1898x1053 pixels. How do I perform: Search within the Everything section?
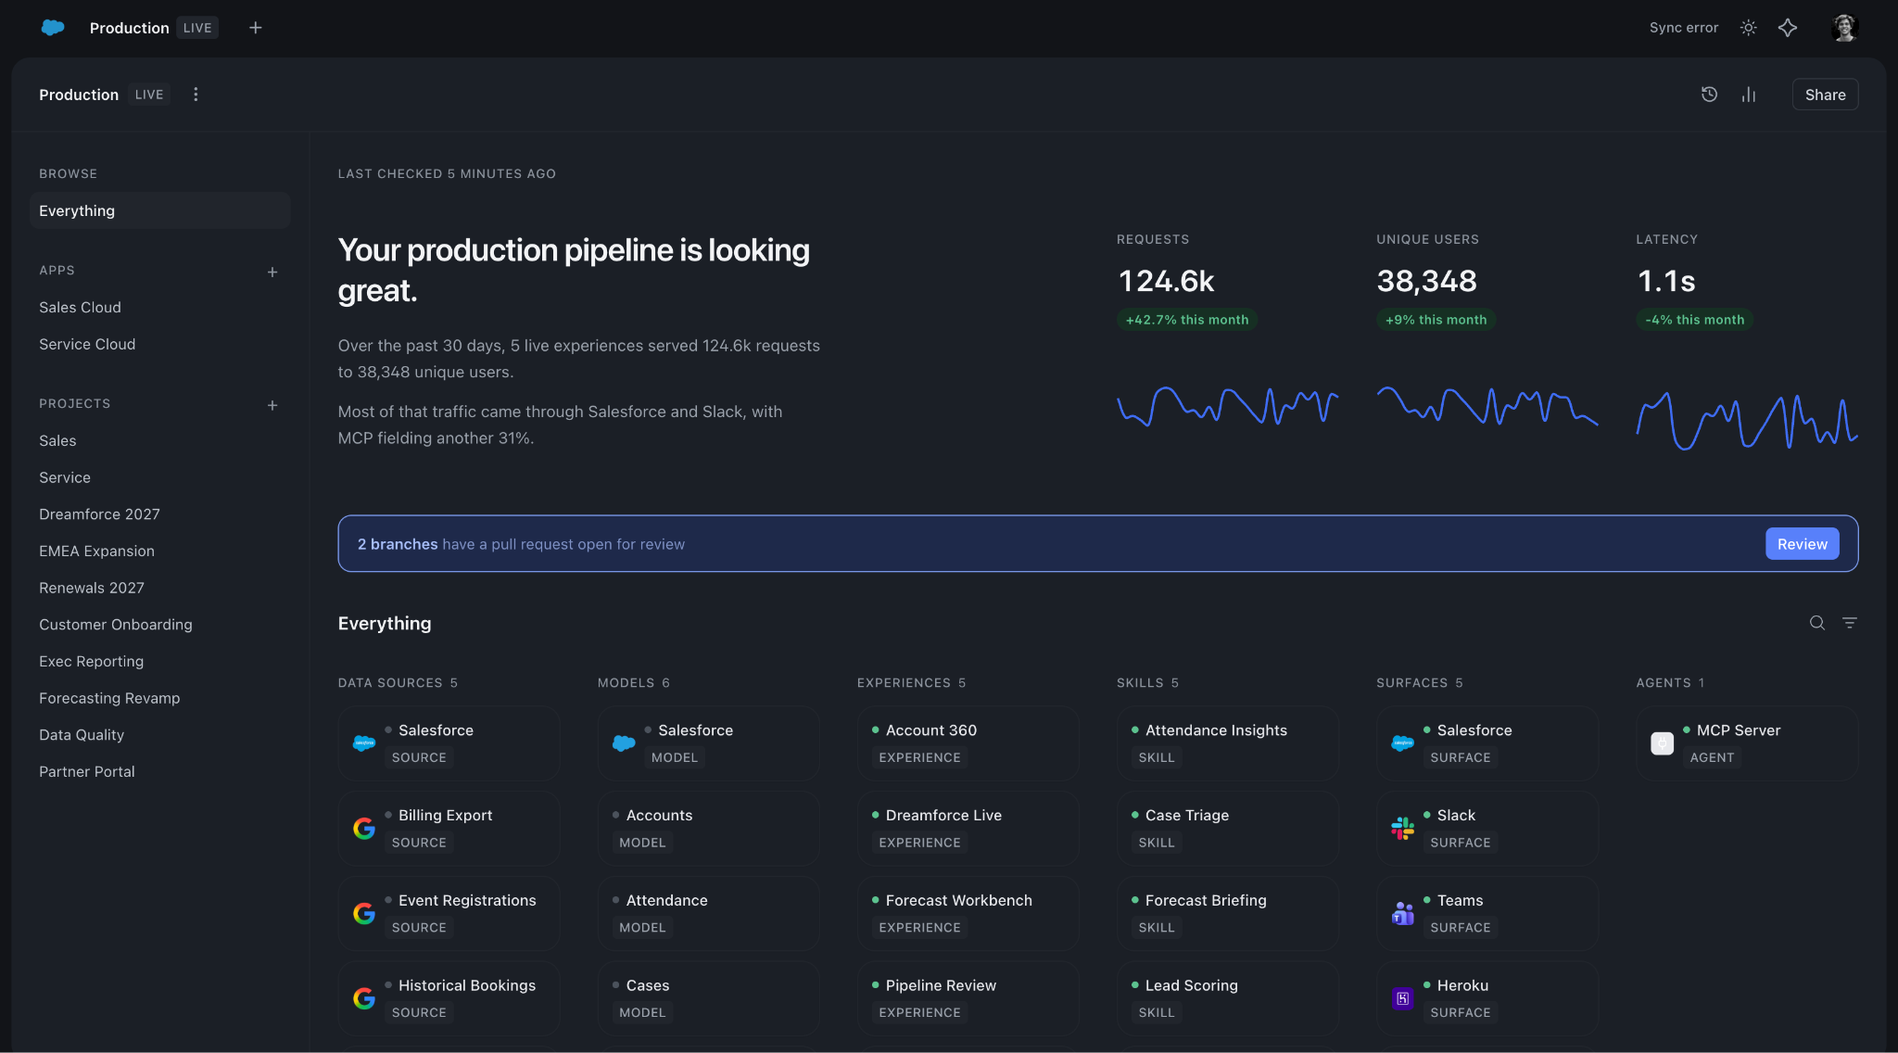pyautogui.click(x=1817, y=623)
